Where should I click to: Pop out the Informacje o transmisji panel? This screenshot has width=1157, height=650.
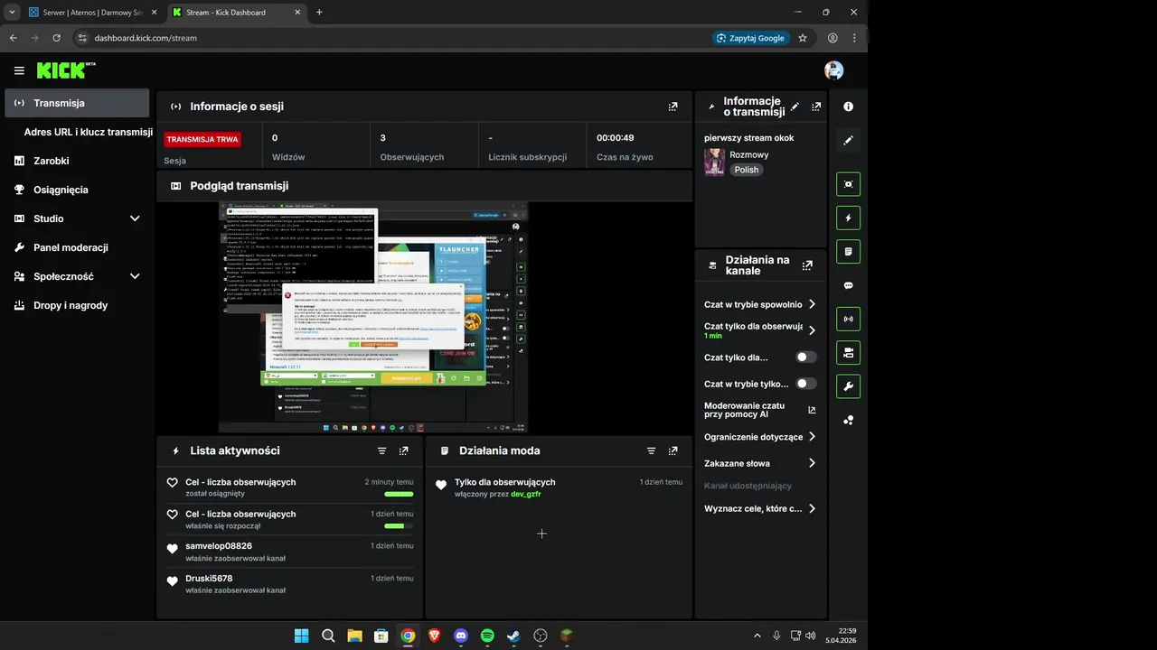pyautogui.click(x=816, y=107)
